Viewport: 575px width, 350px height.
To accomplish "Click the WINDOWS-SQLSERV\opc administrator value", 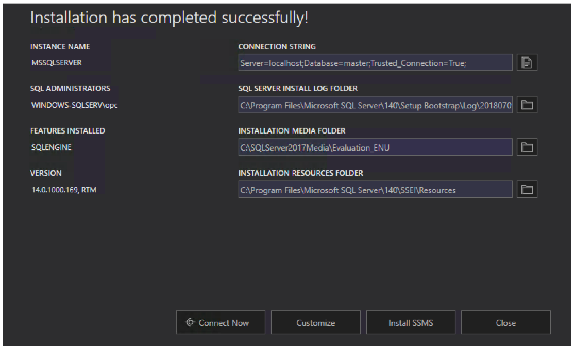I will (x=74, y=105).
